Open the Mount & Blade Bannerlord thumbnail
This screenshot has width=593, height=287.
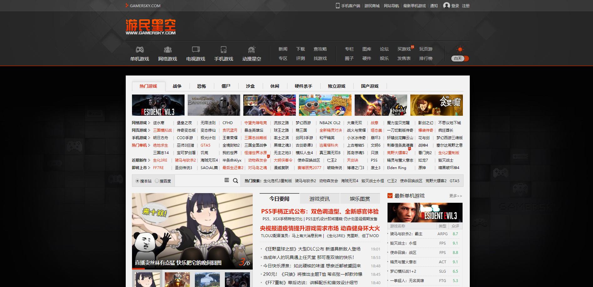pos(214,105)
